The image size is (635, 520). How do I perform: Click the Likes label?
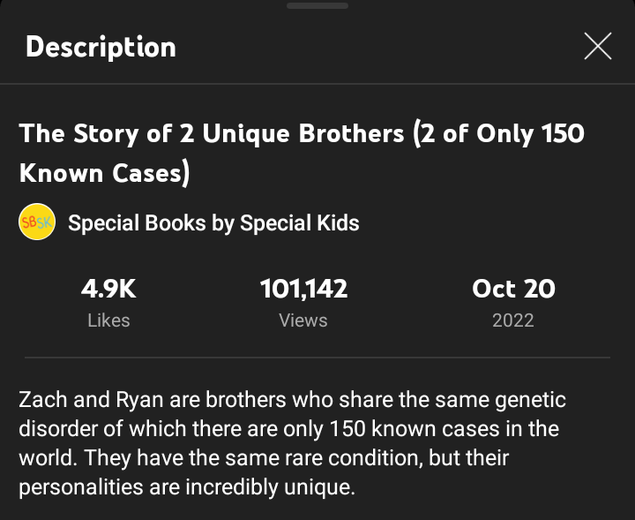point(108,320)
